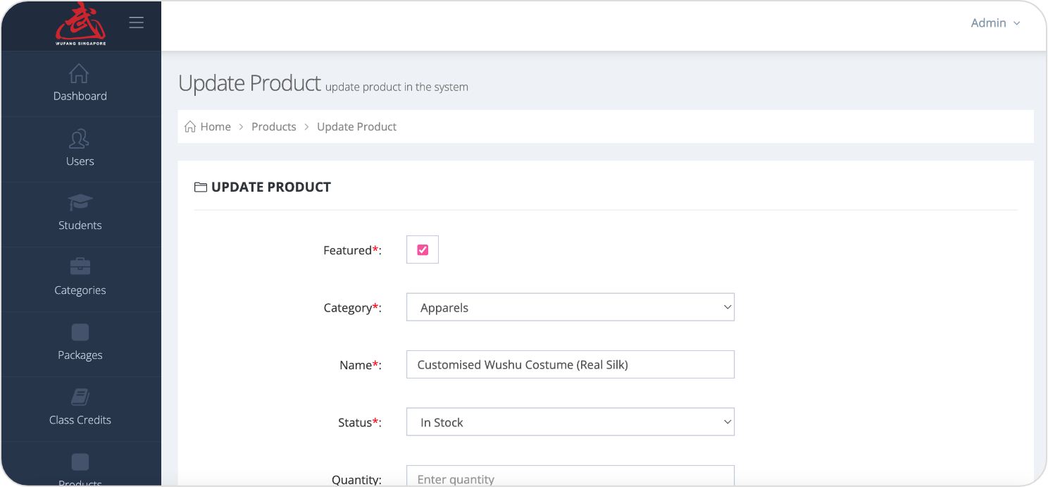This screenshot has height=487, width=1048.
Task: Click the Wufang Singapore logo
Action: tap(80, 23)
